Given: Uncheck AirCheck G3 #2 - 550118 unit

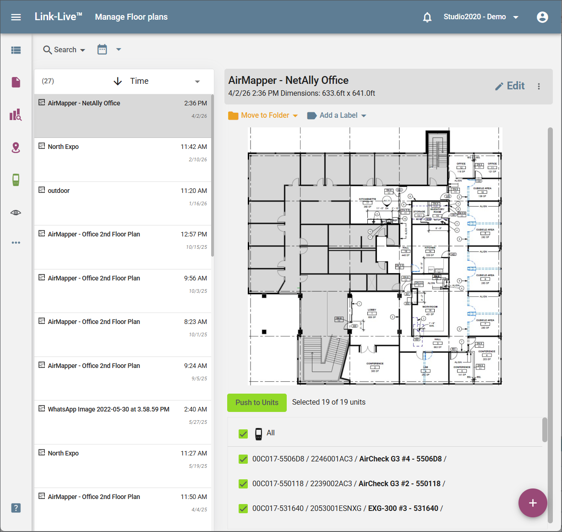Looking at the screenshot, I should [x=243, y=483].
